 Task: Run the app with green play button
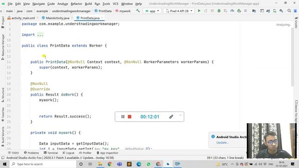click(199, 11)
